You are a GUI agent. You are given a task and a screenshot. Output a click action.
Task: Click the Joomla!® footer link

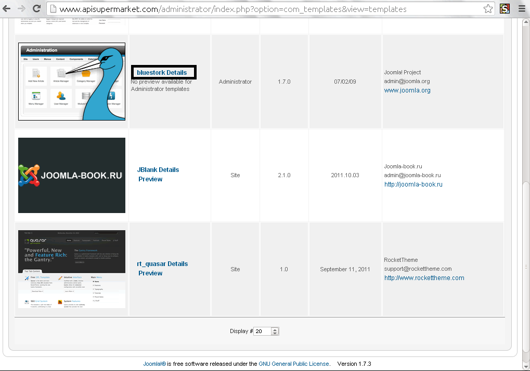154,364
